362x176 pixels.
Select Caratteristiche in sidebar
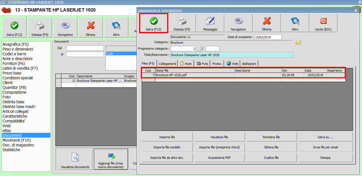click(x=15, y=116)
